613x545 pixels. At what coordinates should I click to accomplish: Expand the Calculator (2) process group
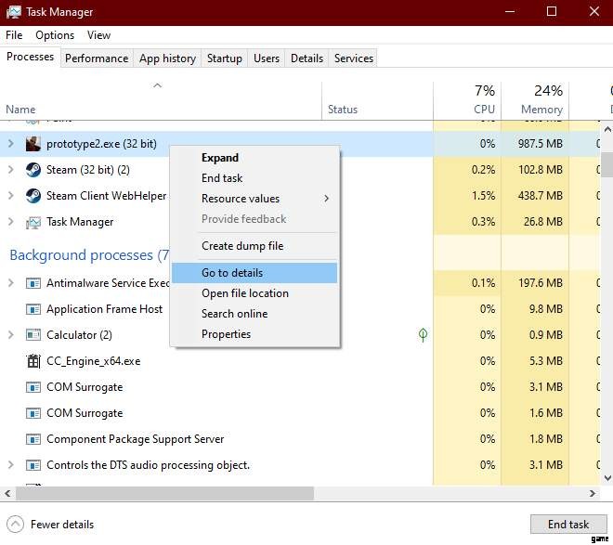tap(11, 335)
